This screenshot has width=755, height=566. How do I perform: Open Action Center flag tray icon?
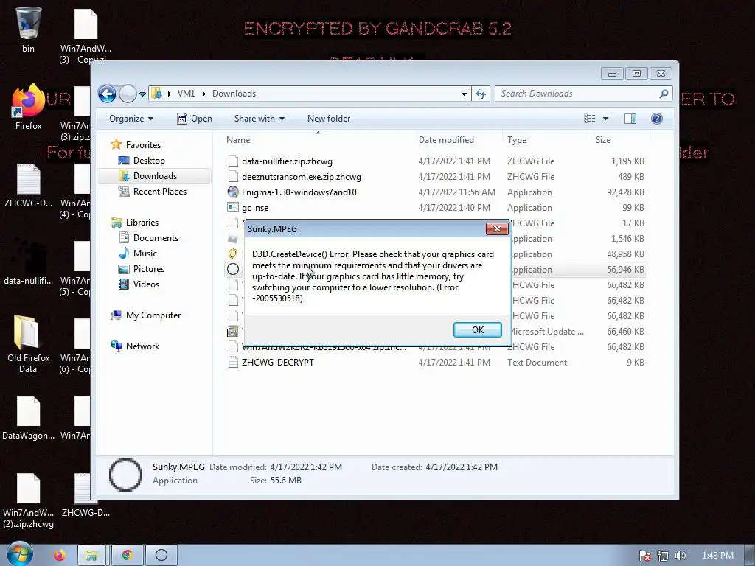pyautogui.click(x=644, y=556)
